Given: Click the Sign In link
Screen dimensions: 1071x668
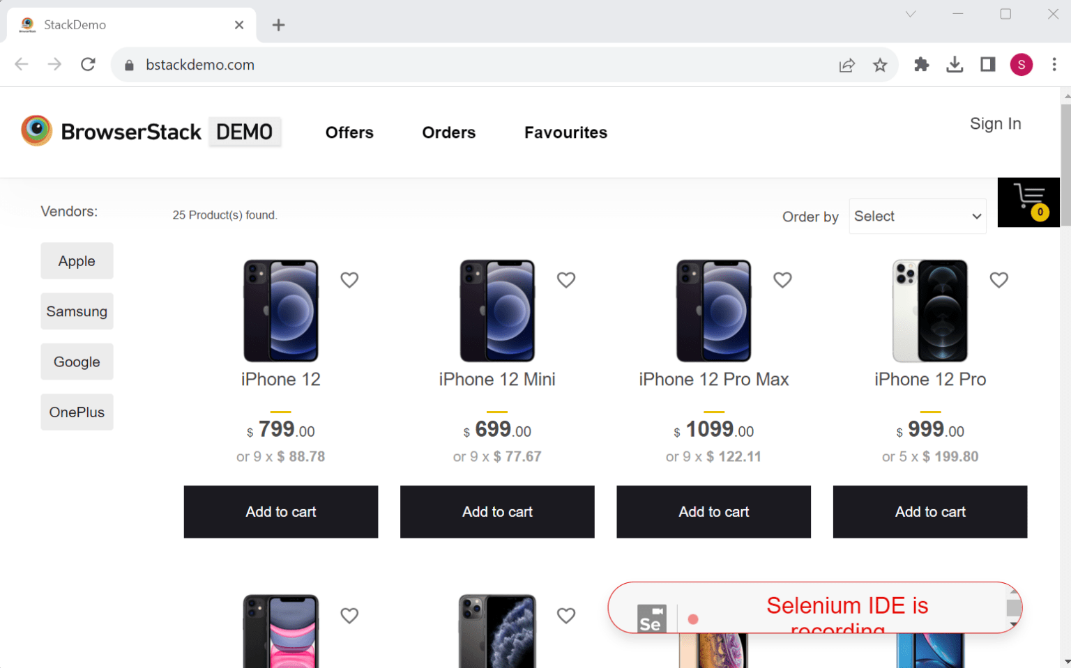Looking at the screenshot, I should 995,123.
